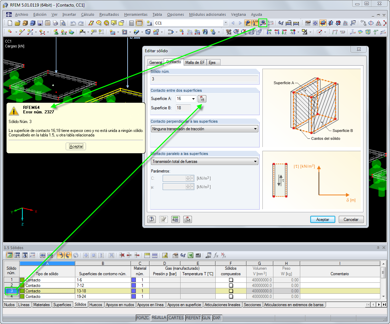Open dropdown arrow next to new dimension tool
Image resolution: width=390 pixels, height=324 pixels.
point(88,32)
